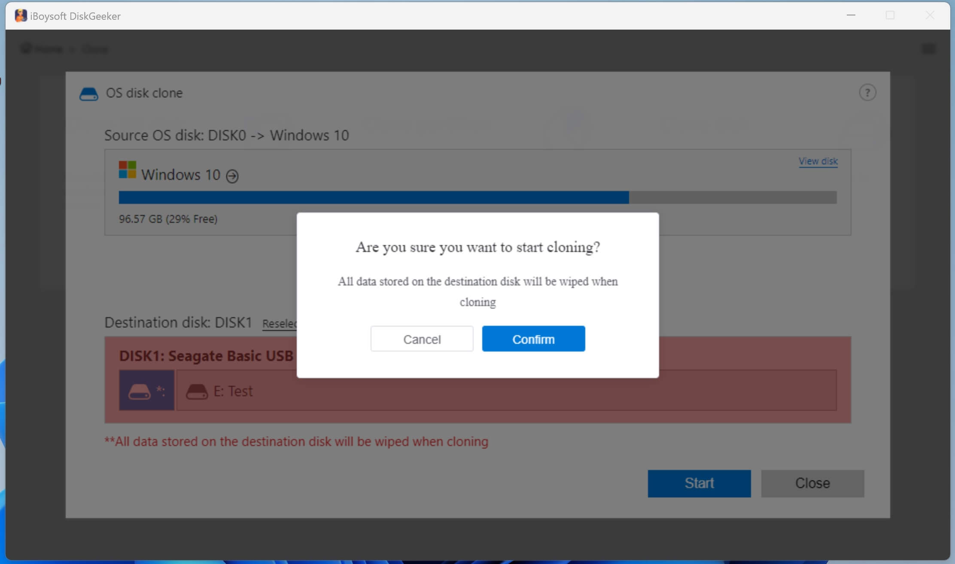Select the unlabeled *: partition block
955x564 pixels.
click(x=147, y=390)
